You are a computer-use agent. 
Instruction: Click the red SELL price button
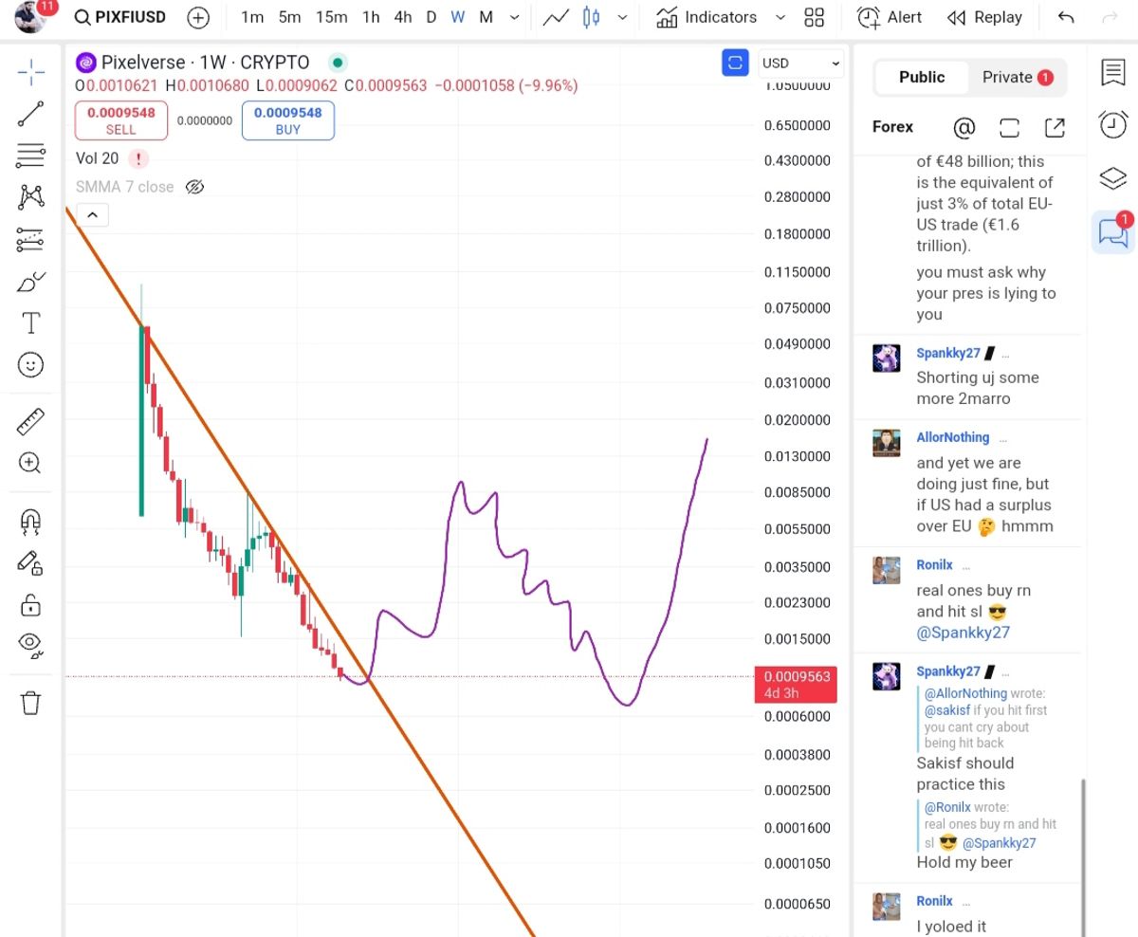tap(121, 120)
